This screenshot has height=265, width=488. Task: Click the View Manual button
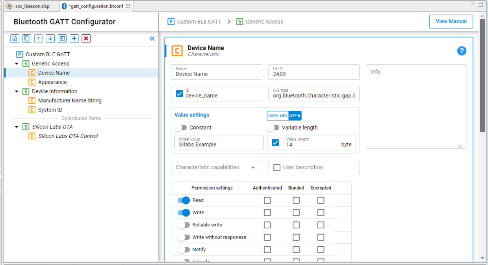tap(451, 21)
